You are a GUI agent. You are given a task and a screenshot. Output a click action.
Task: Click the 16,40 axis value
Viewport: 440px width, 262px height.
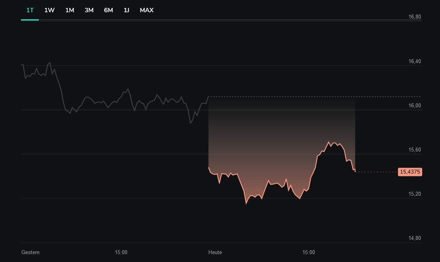(x=414, y=61)
